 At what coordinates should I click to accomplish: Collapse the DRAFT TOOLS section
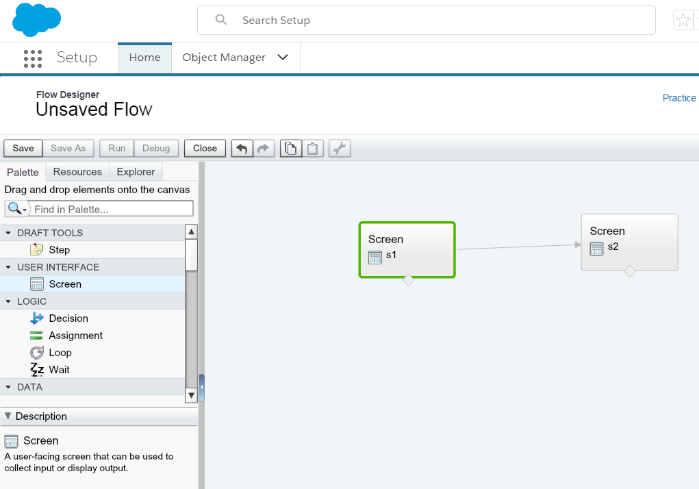coord(8,233)
